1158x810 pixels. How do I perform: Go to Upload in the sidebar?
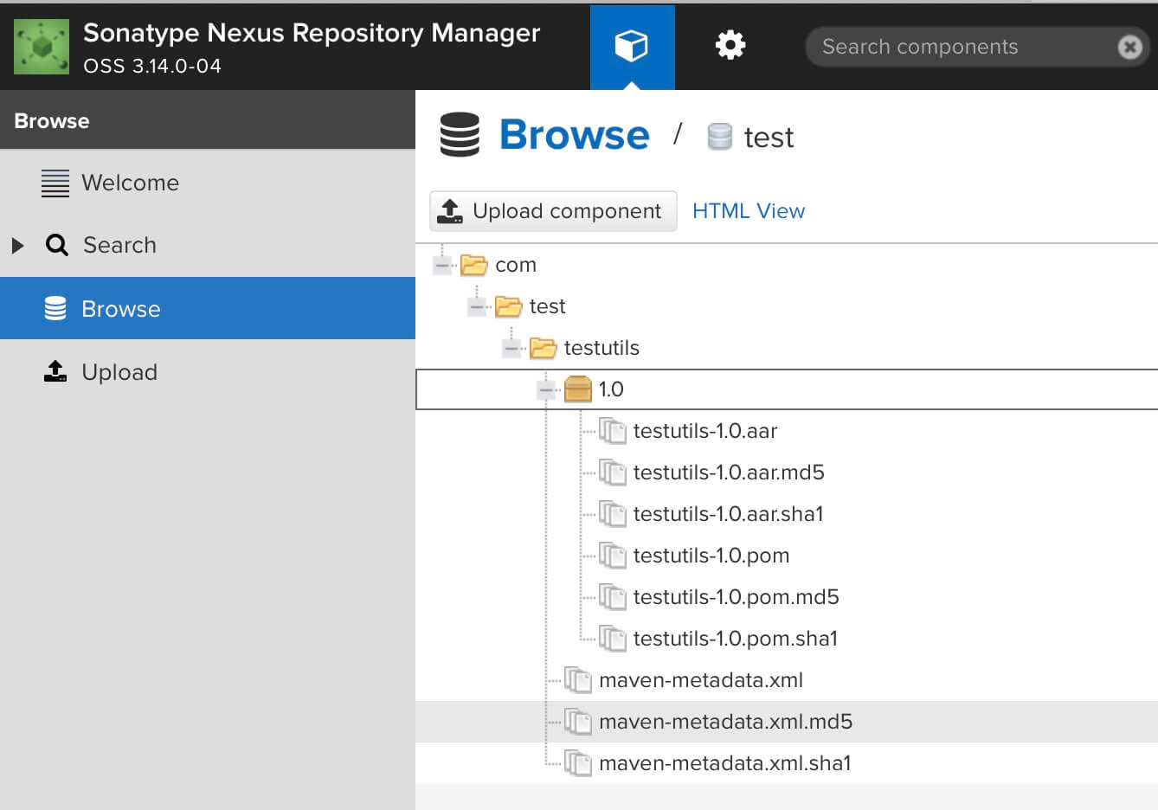pos(119,372)
